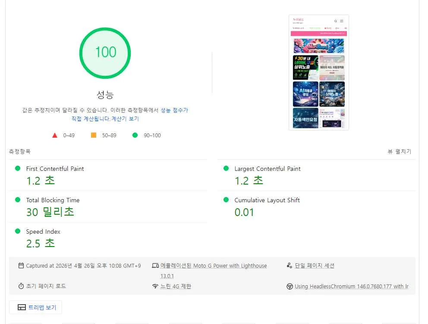Click the treemap icon inside 트리맵 보기 button
Viewport: 428px width, 324px height.
(22, 307)
